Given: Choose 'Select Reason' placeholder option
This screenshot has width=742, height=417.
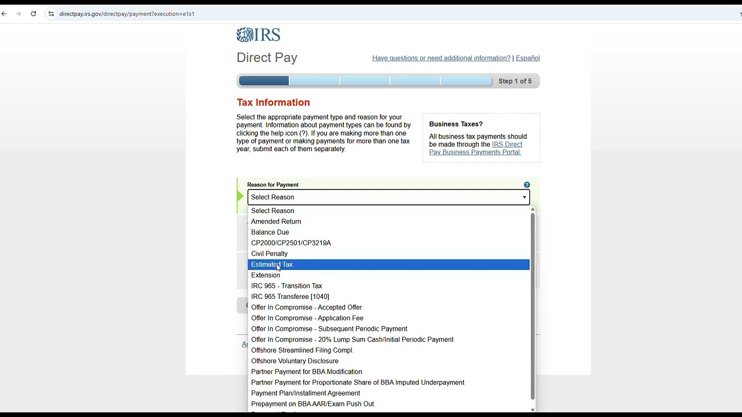Looking at the screenshot, I should point(388,211).
